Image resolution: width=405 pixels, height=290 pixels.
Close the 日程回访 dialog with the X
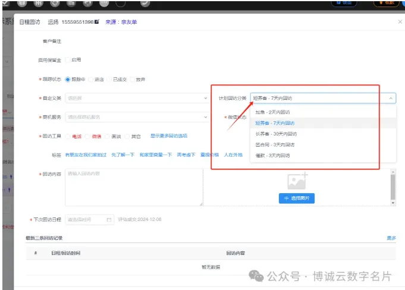pos(400,21)
